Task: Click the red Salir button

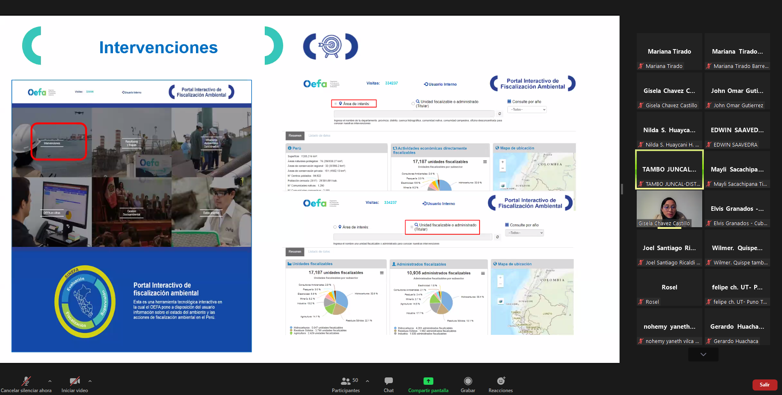Action: pos(764,385)
